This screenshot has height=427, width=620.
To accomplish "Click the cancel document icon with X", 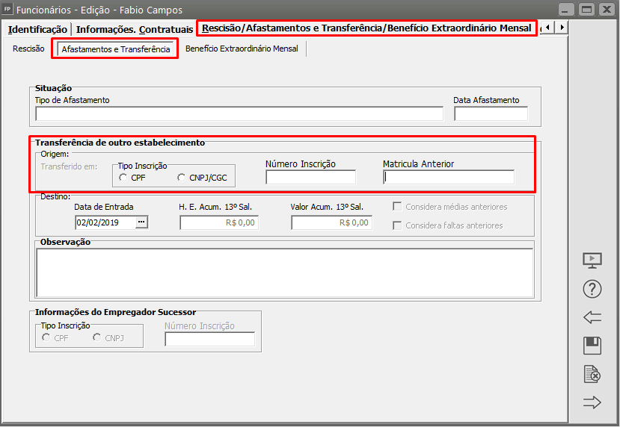I will 592,374.
